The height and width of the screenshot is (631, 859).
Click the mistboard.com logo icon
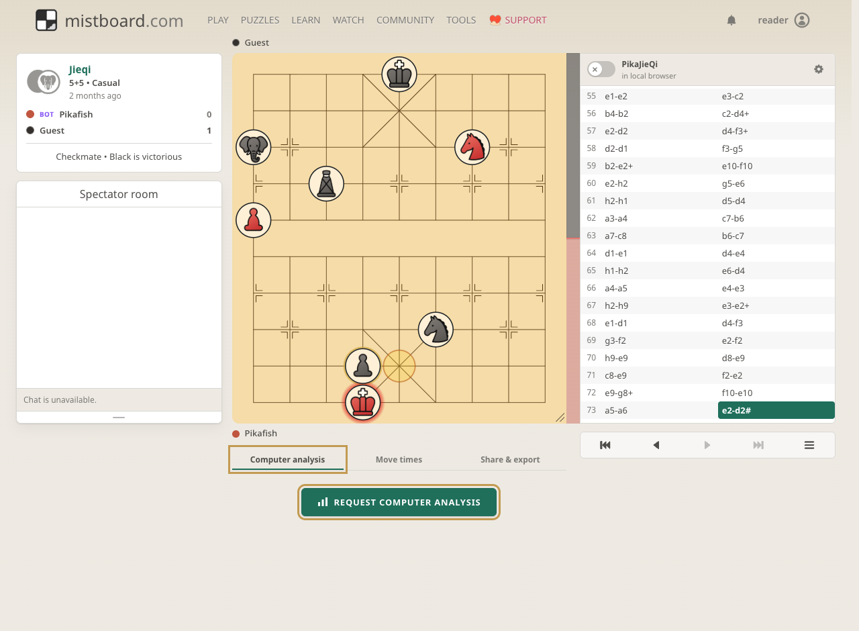pos(46,20)
